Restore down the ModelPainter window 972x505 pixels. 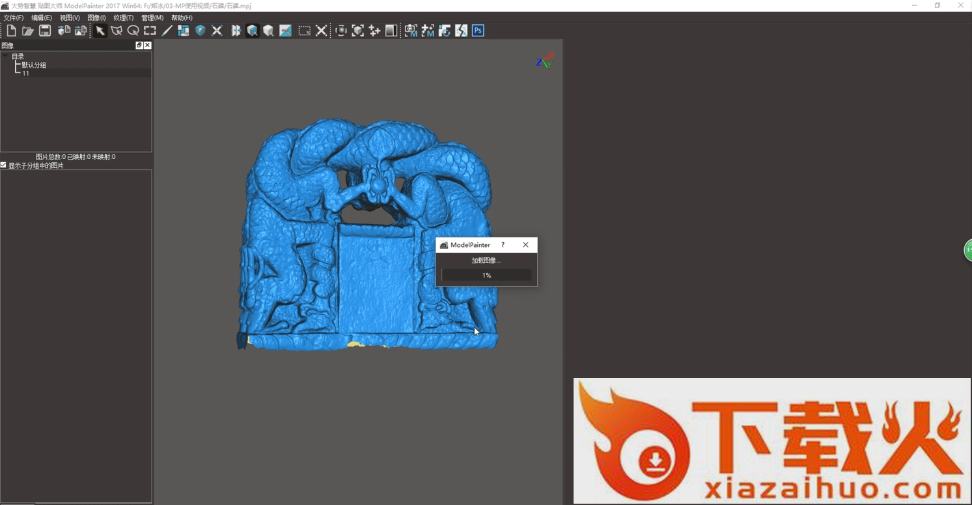point(937,5)
